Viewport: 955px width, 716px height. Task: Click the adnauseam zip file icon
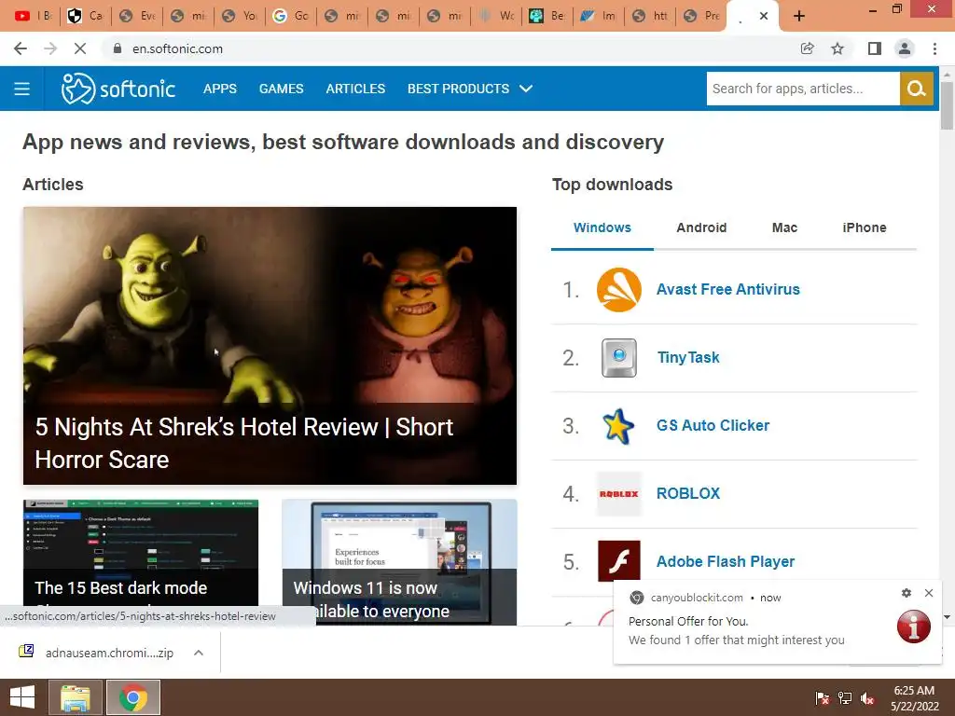click(26, 652)
